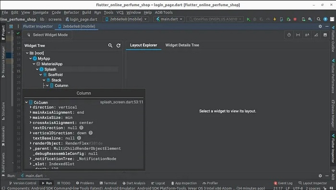
Task: Hide the Flutter Inspector panel
Action: (x=327, y=26)
